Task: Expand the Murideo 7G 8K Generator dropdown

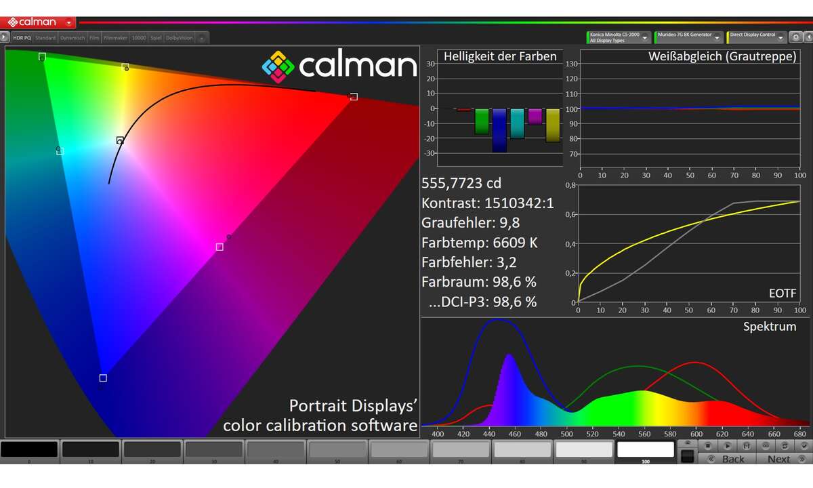Action: click(717, 38)
